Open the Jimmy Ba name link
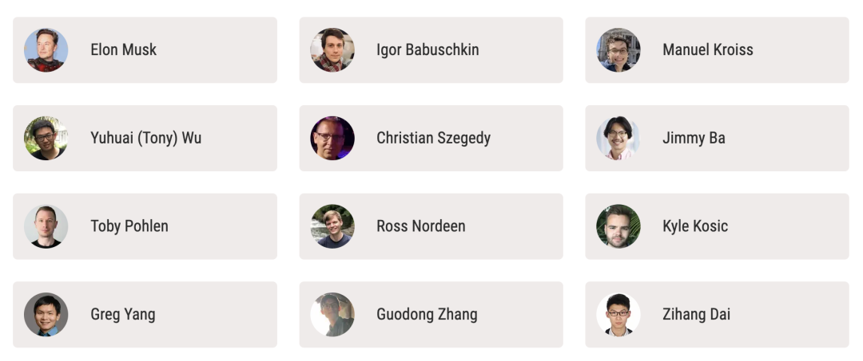The image size is (863, 361). pos(694,139)
